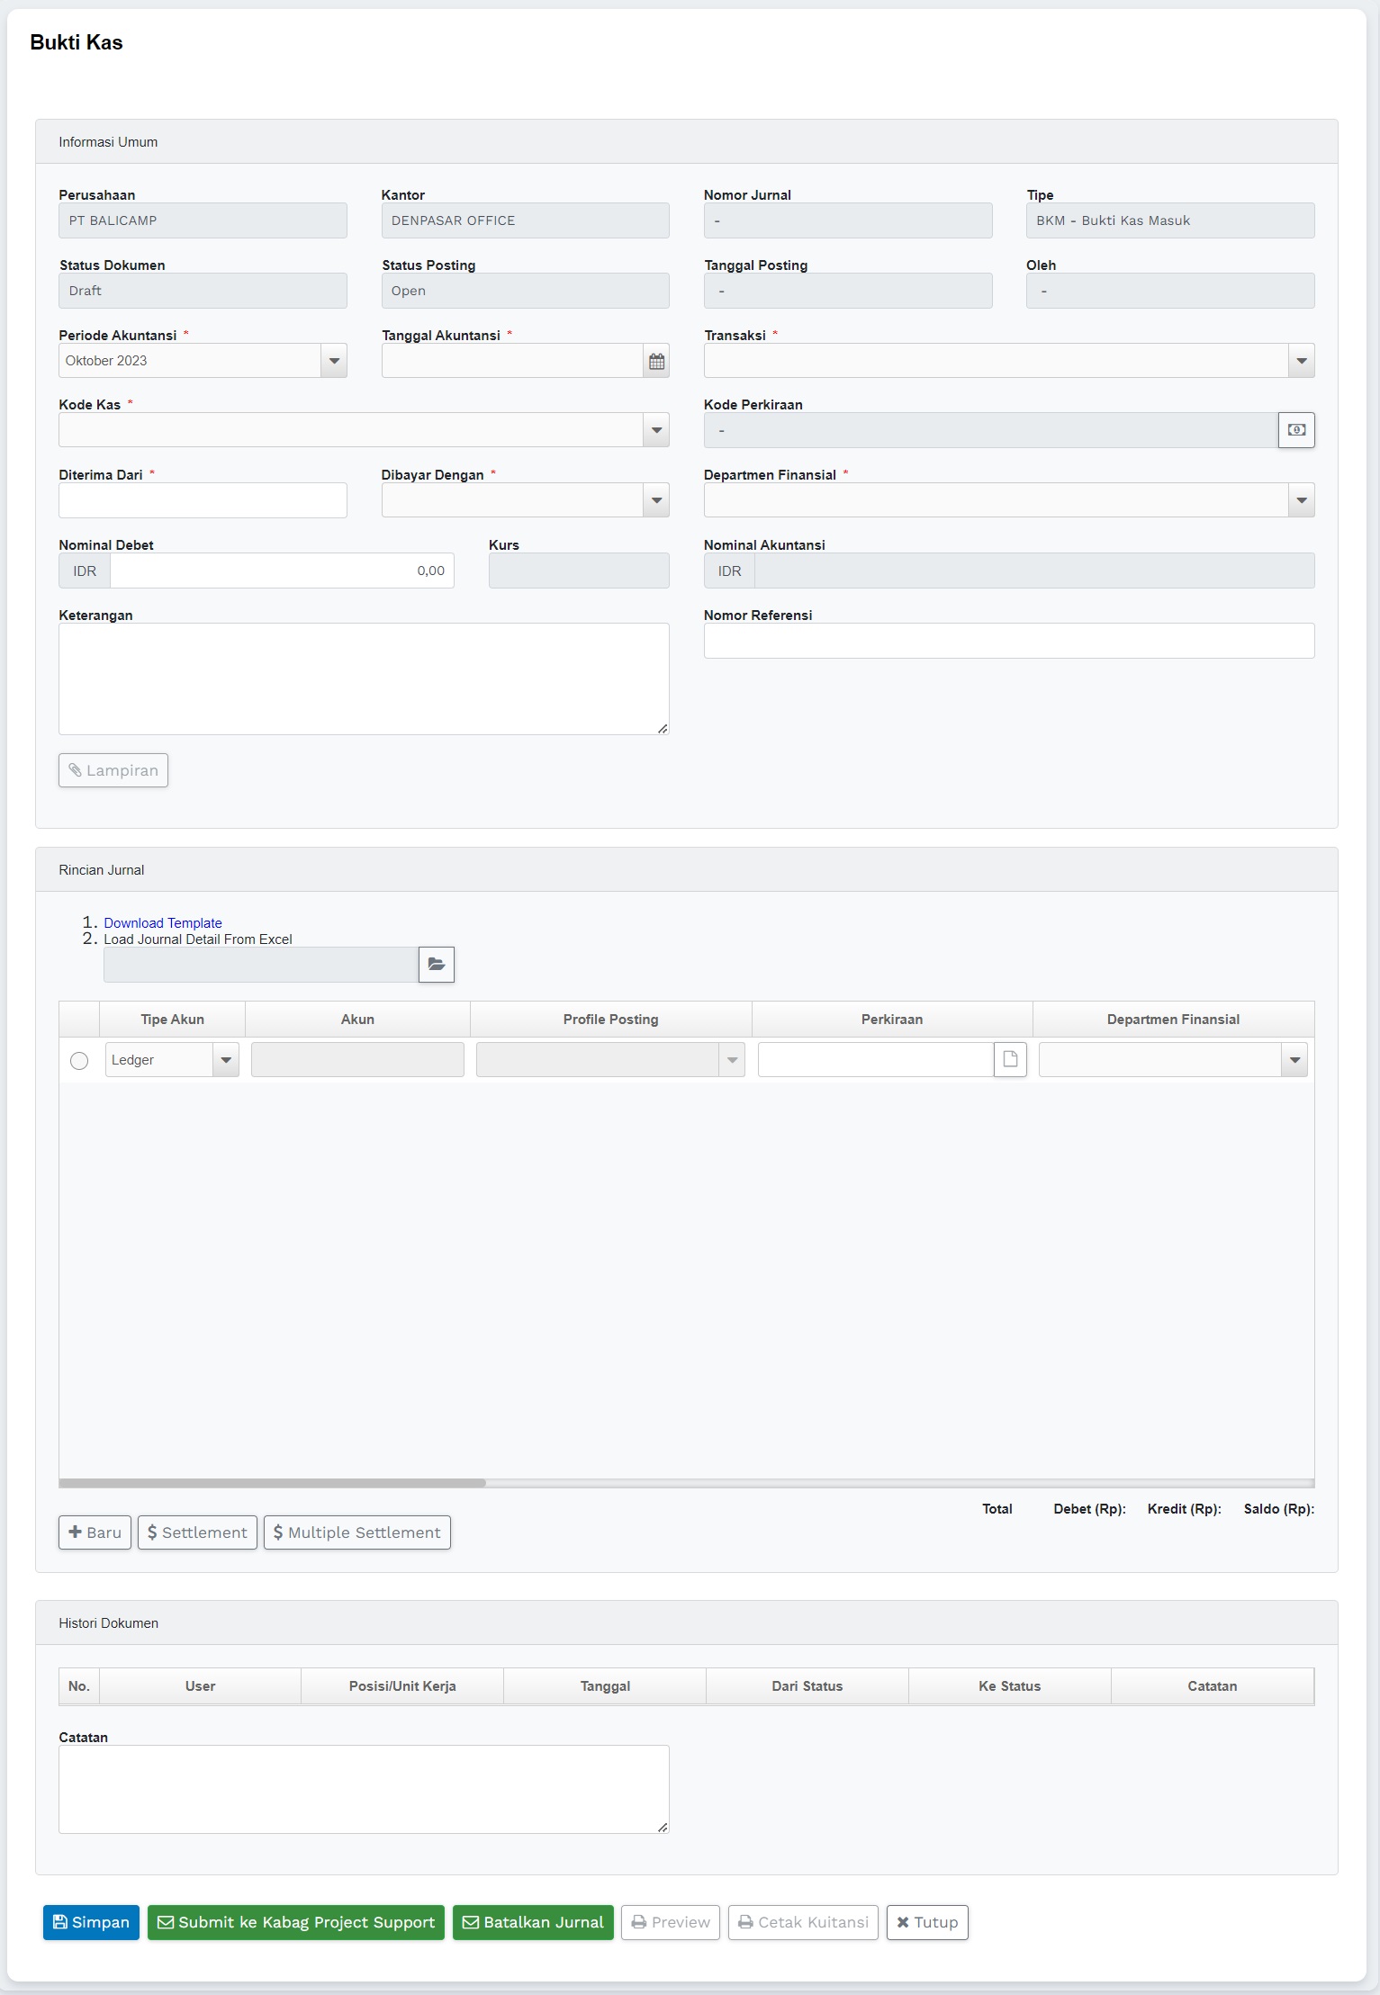Open the Dibayar Dengan dropdown

[656, 500]
